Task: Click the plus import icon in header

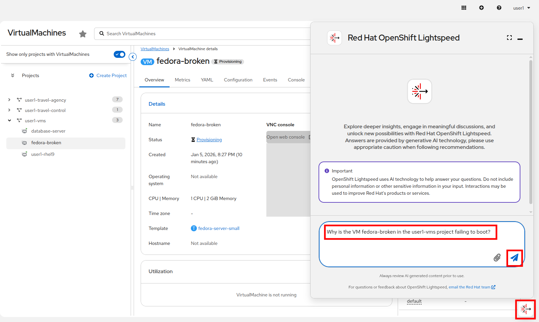Action: click(x=481, y=8)
